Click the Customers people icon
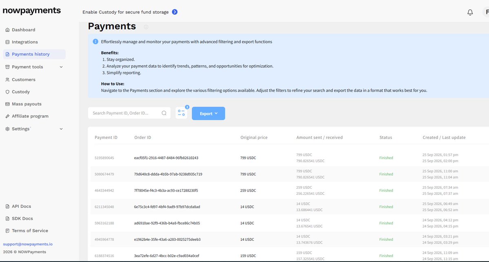 coord(7,80)
